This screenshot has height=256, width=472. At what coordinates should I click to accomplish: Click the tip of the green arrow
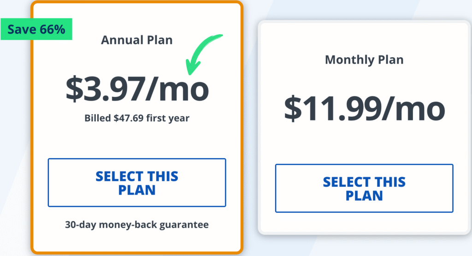pos(189,72)
